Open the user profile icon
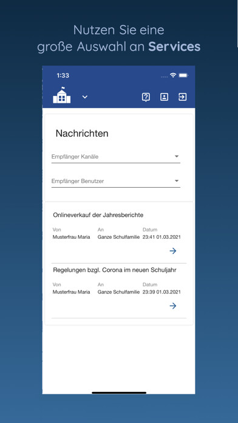The image size is (238, 423). (164, 97)
